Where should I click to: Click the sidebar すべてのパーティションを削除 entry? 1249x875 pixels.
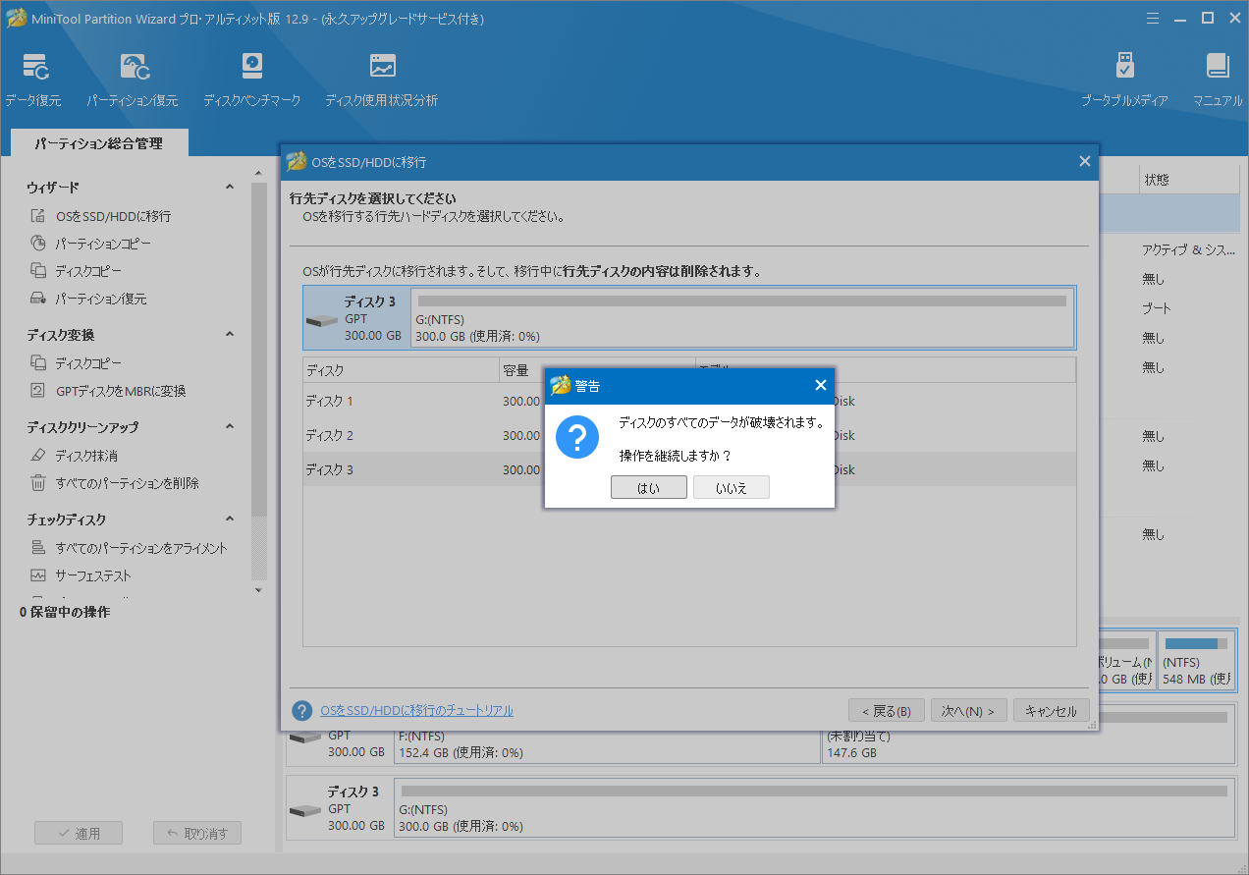pos(127,483)
